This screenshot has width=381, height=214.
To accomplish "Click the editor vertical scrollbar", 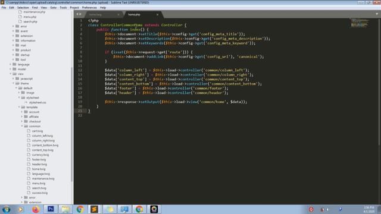I will click(x=379, y=83).
